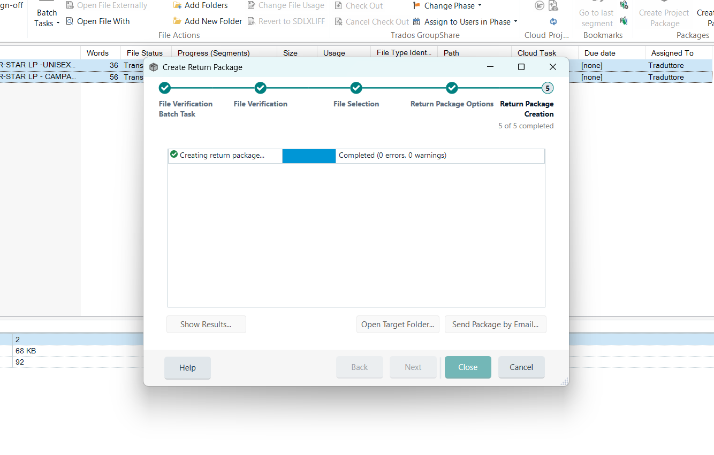The width and height of the screenshot is (714, 455).
Task: Expand Assign to Users in Phase dropdown arrow
Action: pyautogui.click(x=515, y=22)
